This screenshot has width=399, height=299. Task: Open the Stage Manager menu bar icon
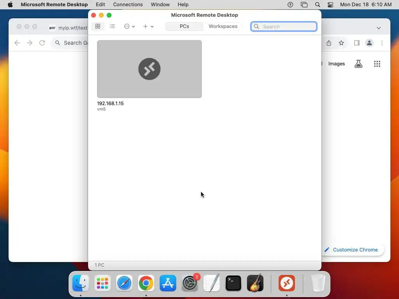304,5
